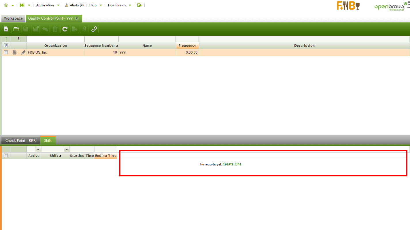410x230 pixels.
Task: Open the Help menu
Action: [x=95, y=5]
